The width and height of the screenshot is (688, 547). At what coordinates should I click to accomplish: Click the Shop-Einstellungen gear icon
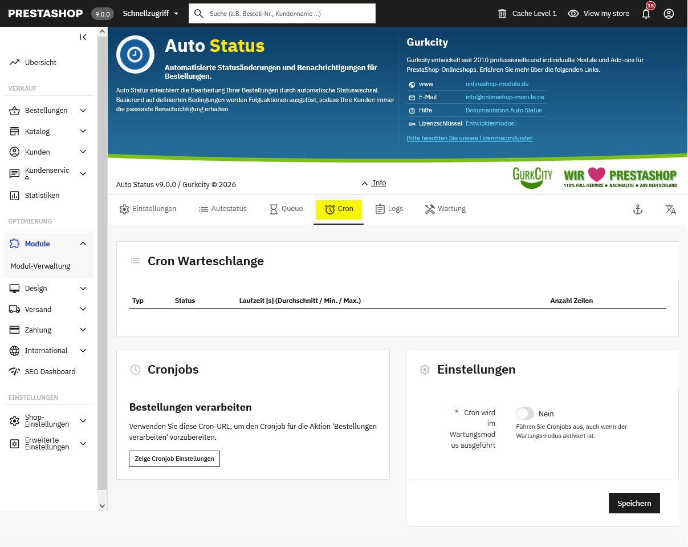coord(15,421)
